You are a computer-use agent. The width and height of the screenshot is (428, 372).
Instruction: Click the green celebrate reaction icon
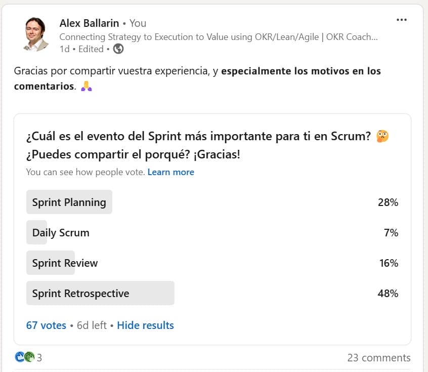tap(29, 357)
